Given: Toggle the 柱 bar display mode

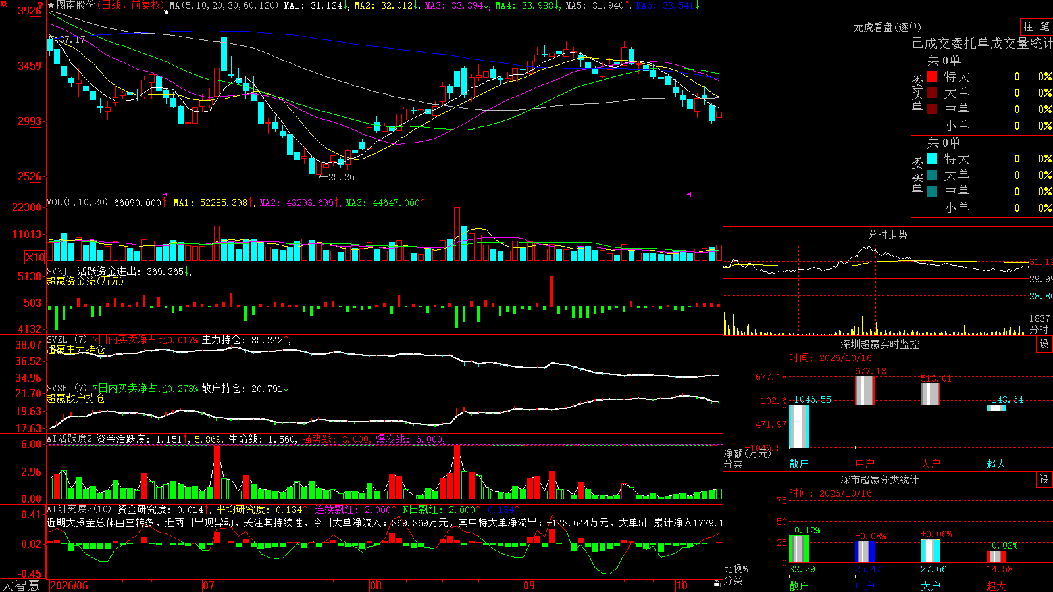Looking at the screenshot, I should pos(1028,26).
